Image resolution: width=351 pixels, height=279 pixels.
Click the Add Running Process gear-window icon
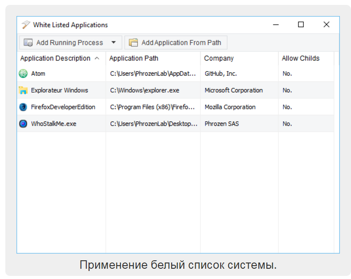tap(28, 43)
